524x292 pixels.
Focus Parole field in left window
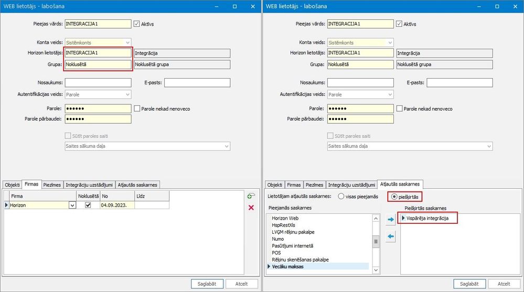(98, 108)
